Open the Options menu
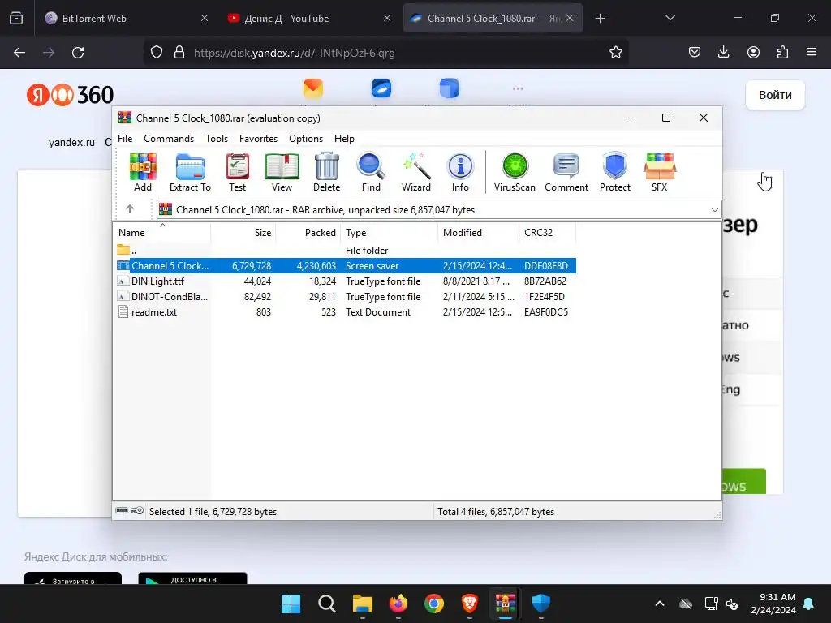Screen dimensions: 831x623 (306, 138)
